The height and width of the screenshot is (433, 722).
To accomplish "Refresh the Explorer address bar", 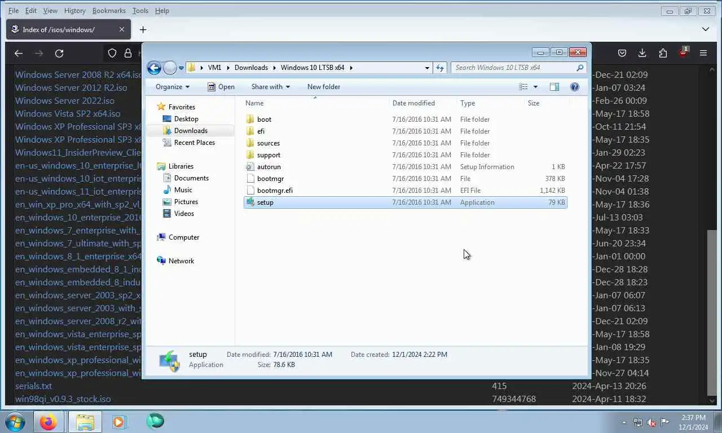I will [x=440, y=68].
